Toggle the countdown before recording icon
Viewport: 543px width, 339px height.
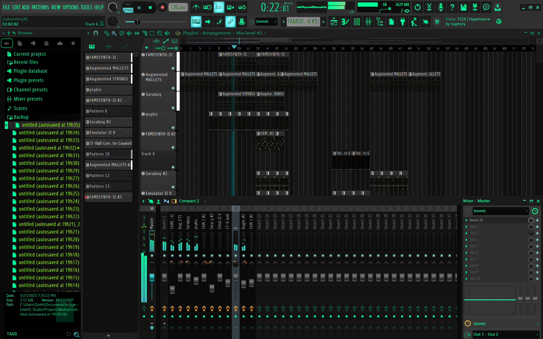(219, 7)
